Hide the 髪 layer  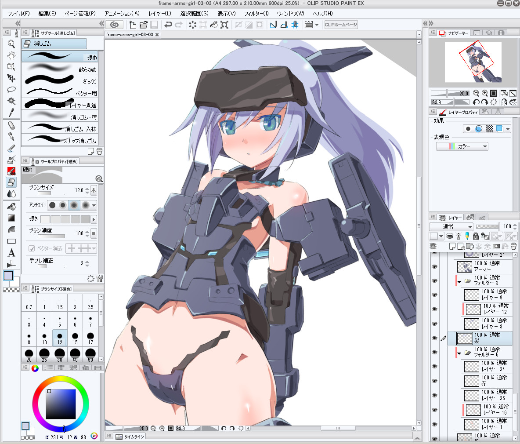pyautogui.click(x=434, y=338)
